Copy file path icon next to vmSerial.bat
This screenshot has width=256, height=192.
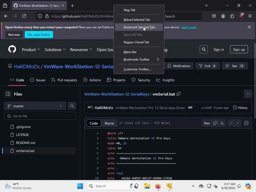tap(178, 94)
